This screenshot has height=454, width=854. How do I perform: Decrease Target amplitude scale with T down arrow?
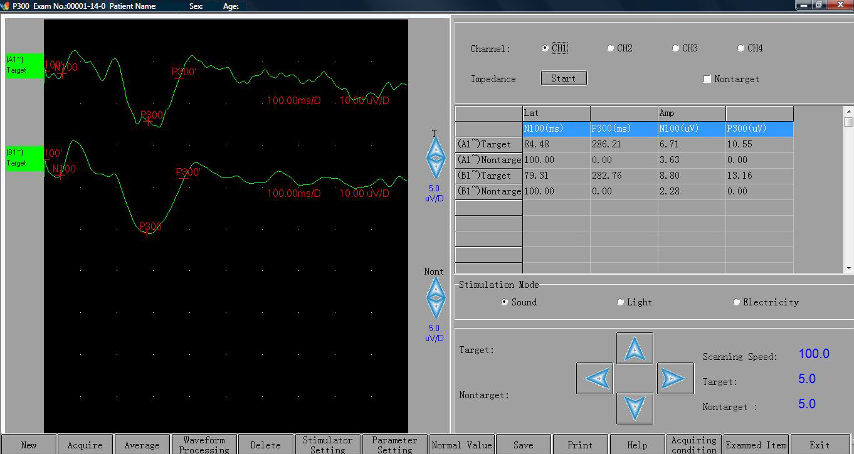(436, 170)
